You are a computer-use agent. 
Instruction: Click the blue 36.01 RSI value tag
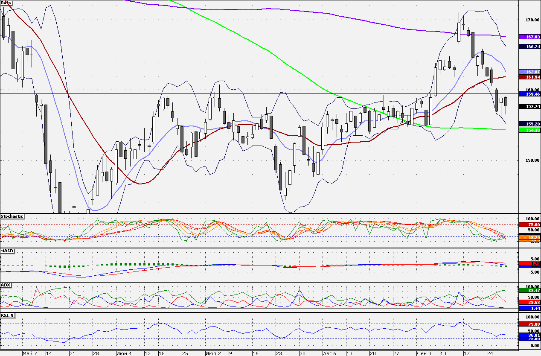(x=529, y=336)
